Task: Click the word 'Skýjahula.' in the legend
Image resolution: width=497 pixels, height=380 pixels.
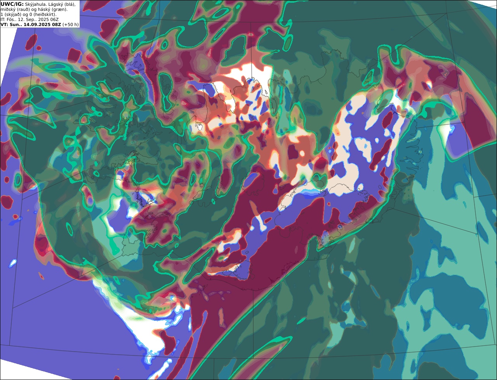Action: 35,5
